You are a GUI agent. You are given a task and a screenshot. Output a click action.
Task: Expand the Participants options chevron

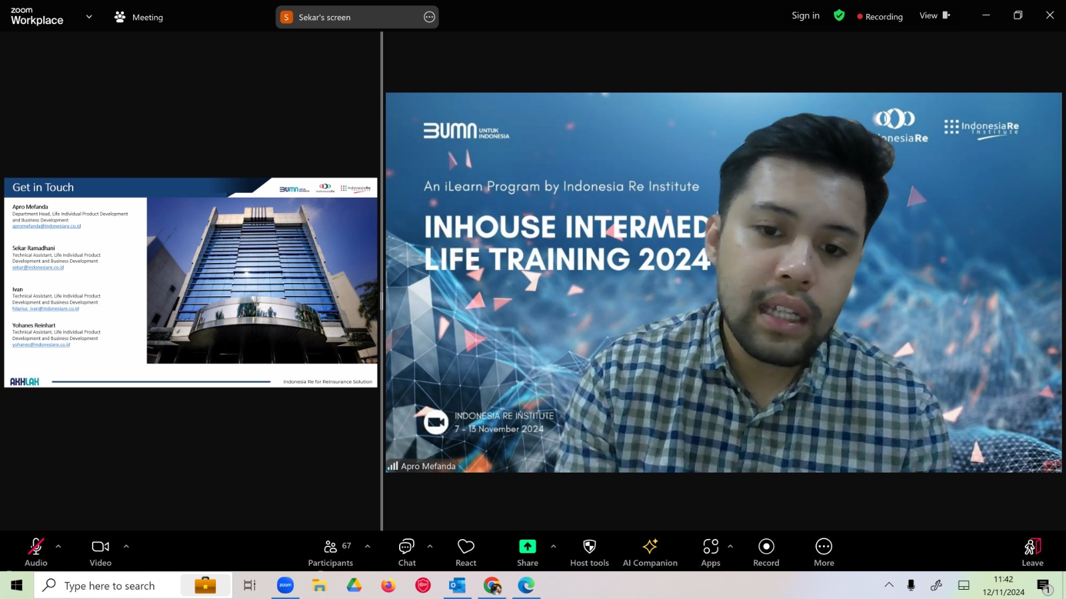[x=367, y=546]
